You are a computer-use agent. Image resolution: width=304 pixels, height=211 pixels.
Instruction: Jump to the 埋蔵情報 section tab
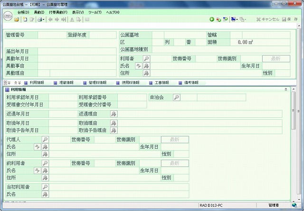click(x=64, y=82)
